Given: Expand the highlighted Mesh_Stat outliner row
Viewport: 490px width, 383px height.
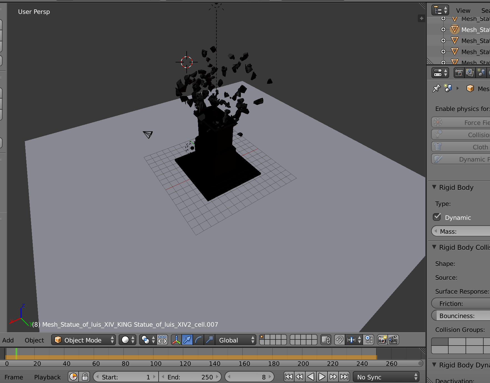Looking at the screenshot, I should (443, 29).
